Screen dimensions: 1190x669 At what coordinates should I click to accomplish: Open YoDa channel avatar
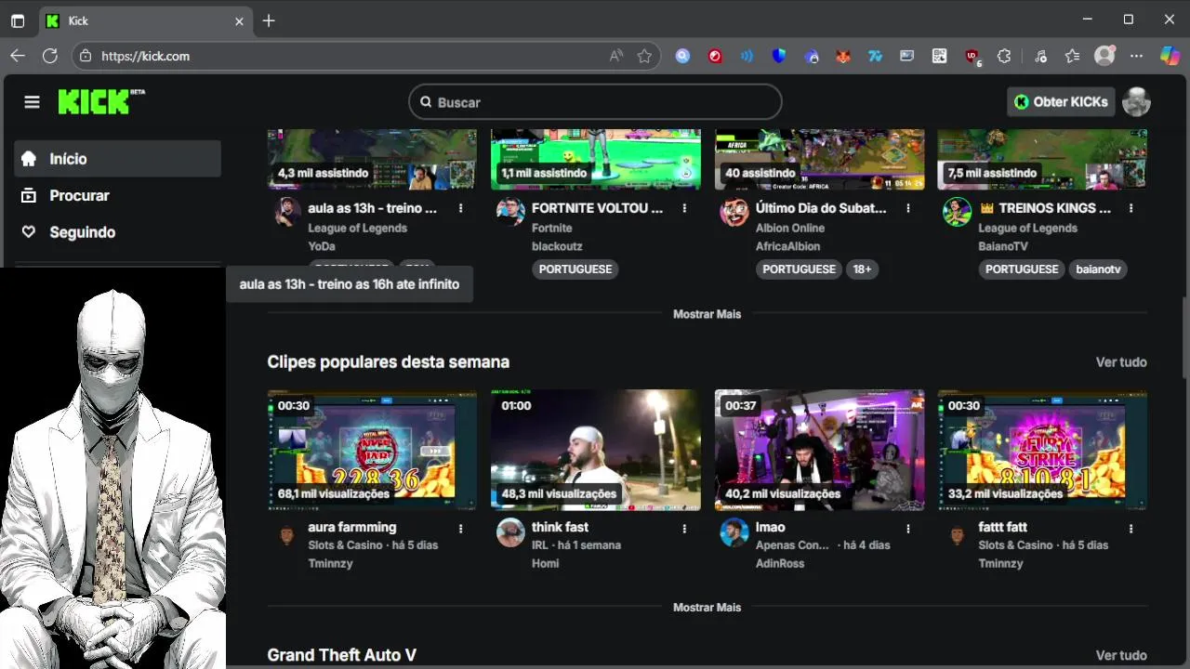[x=287, y=212]
